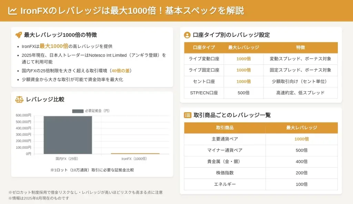353x204 pixels.
Task: Select the ライブ変動口座 row label
Action: [x=204, y=59]
